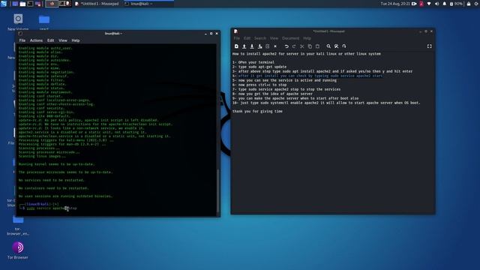Image resolution: width=480 pixels, height=270 pixels.
Task: Paste clipboard with Mousepad's paste icon
Action: point(317,46)
